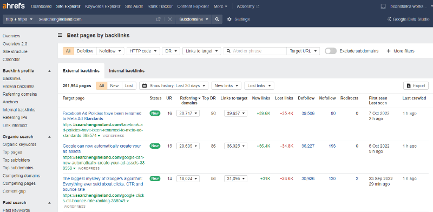Click the Ahrefs logo

[x=14, y=6]
